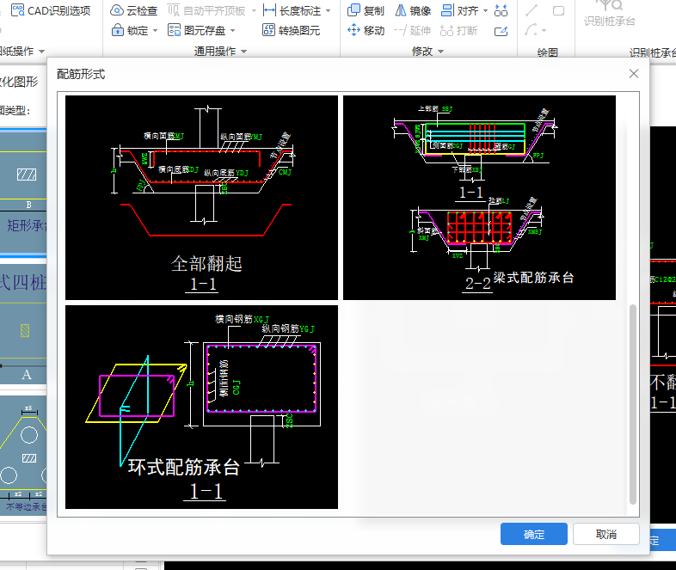Expand 自动平齐顶板 dropdown arrow
This screenshot has width=676, height=570.
tap(254, 11)
